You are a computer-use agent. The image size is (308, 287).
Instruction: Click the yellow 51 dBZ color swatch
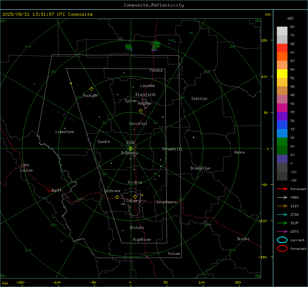(282, 73)
